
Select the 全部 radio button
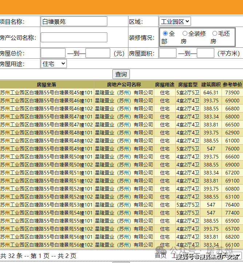pyautogui.click(x=165, y=34)
